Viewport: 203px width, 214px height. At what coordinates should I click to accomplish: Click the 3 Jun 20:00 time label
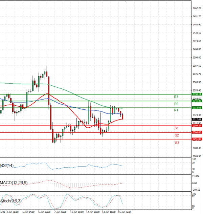(13, 212)
